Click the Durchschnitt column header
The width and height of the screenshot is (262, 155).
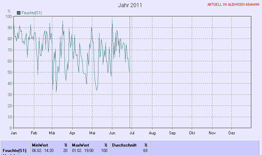123,145
